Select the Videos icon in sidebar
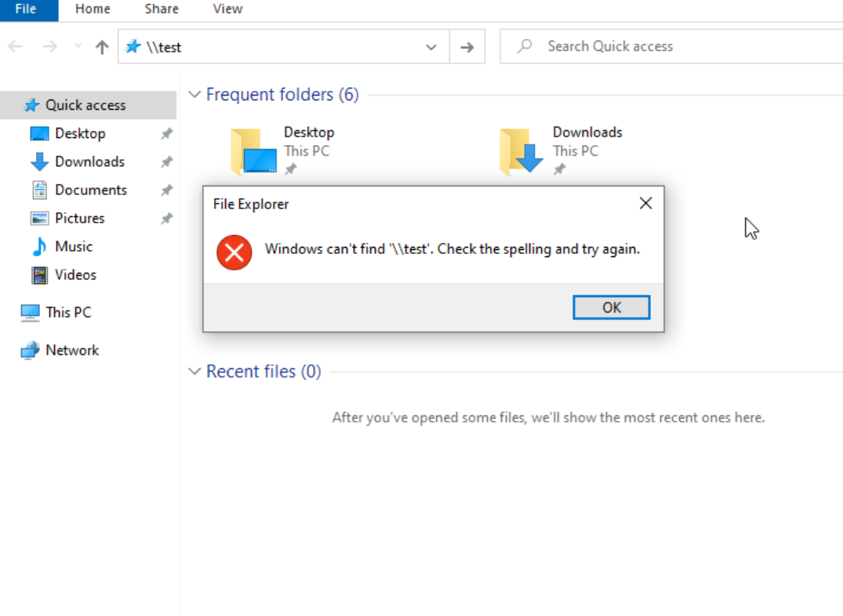The height and width of the screenshot is (616, 843). pos(39,275)
